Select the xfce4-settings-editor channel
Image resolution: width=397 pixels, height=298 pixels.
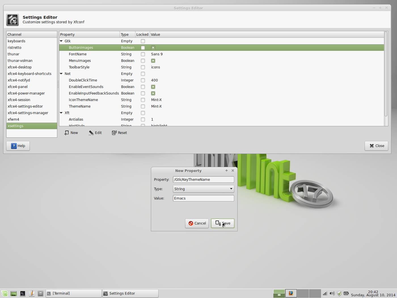pyautogui.click(x=32, y=106)
